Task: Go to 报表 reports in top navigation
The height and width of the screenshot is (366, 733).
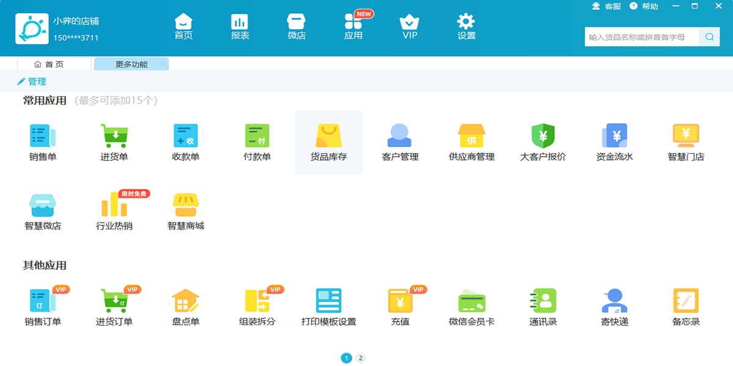Action: click(x=240, y=27)
